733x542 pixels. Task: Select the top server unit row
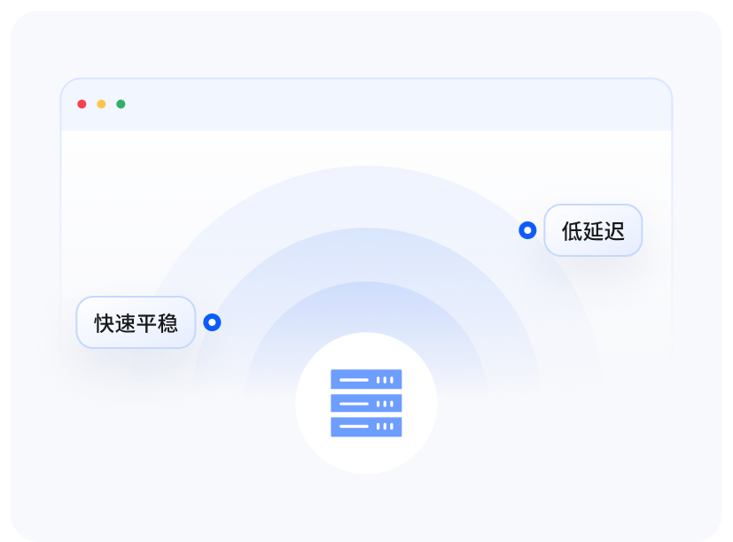tap(365, 377)
